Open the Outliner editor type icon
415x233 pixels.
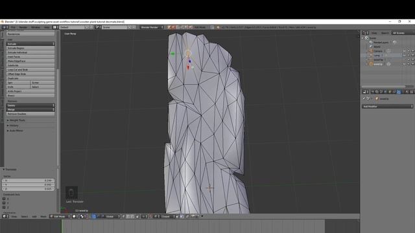coord(366,33)
